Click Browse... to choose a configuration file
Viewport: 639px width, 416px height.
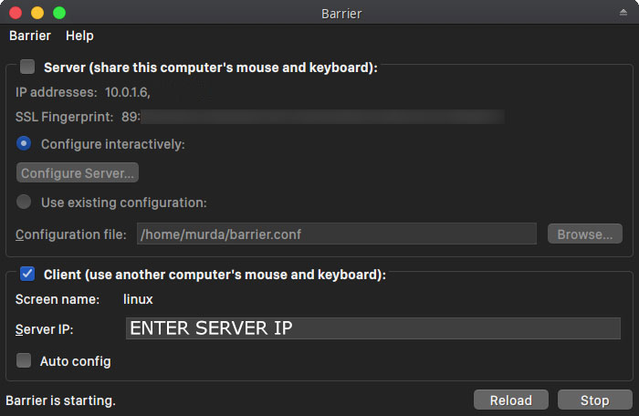coord(585,234)
